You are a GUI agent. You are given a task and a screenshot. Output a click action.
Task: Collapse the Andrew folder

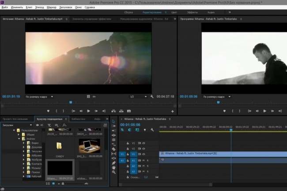pos(19,139)
